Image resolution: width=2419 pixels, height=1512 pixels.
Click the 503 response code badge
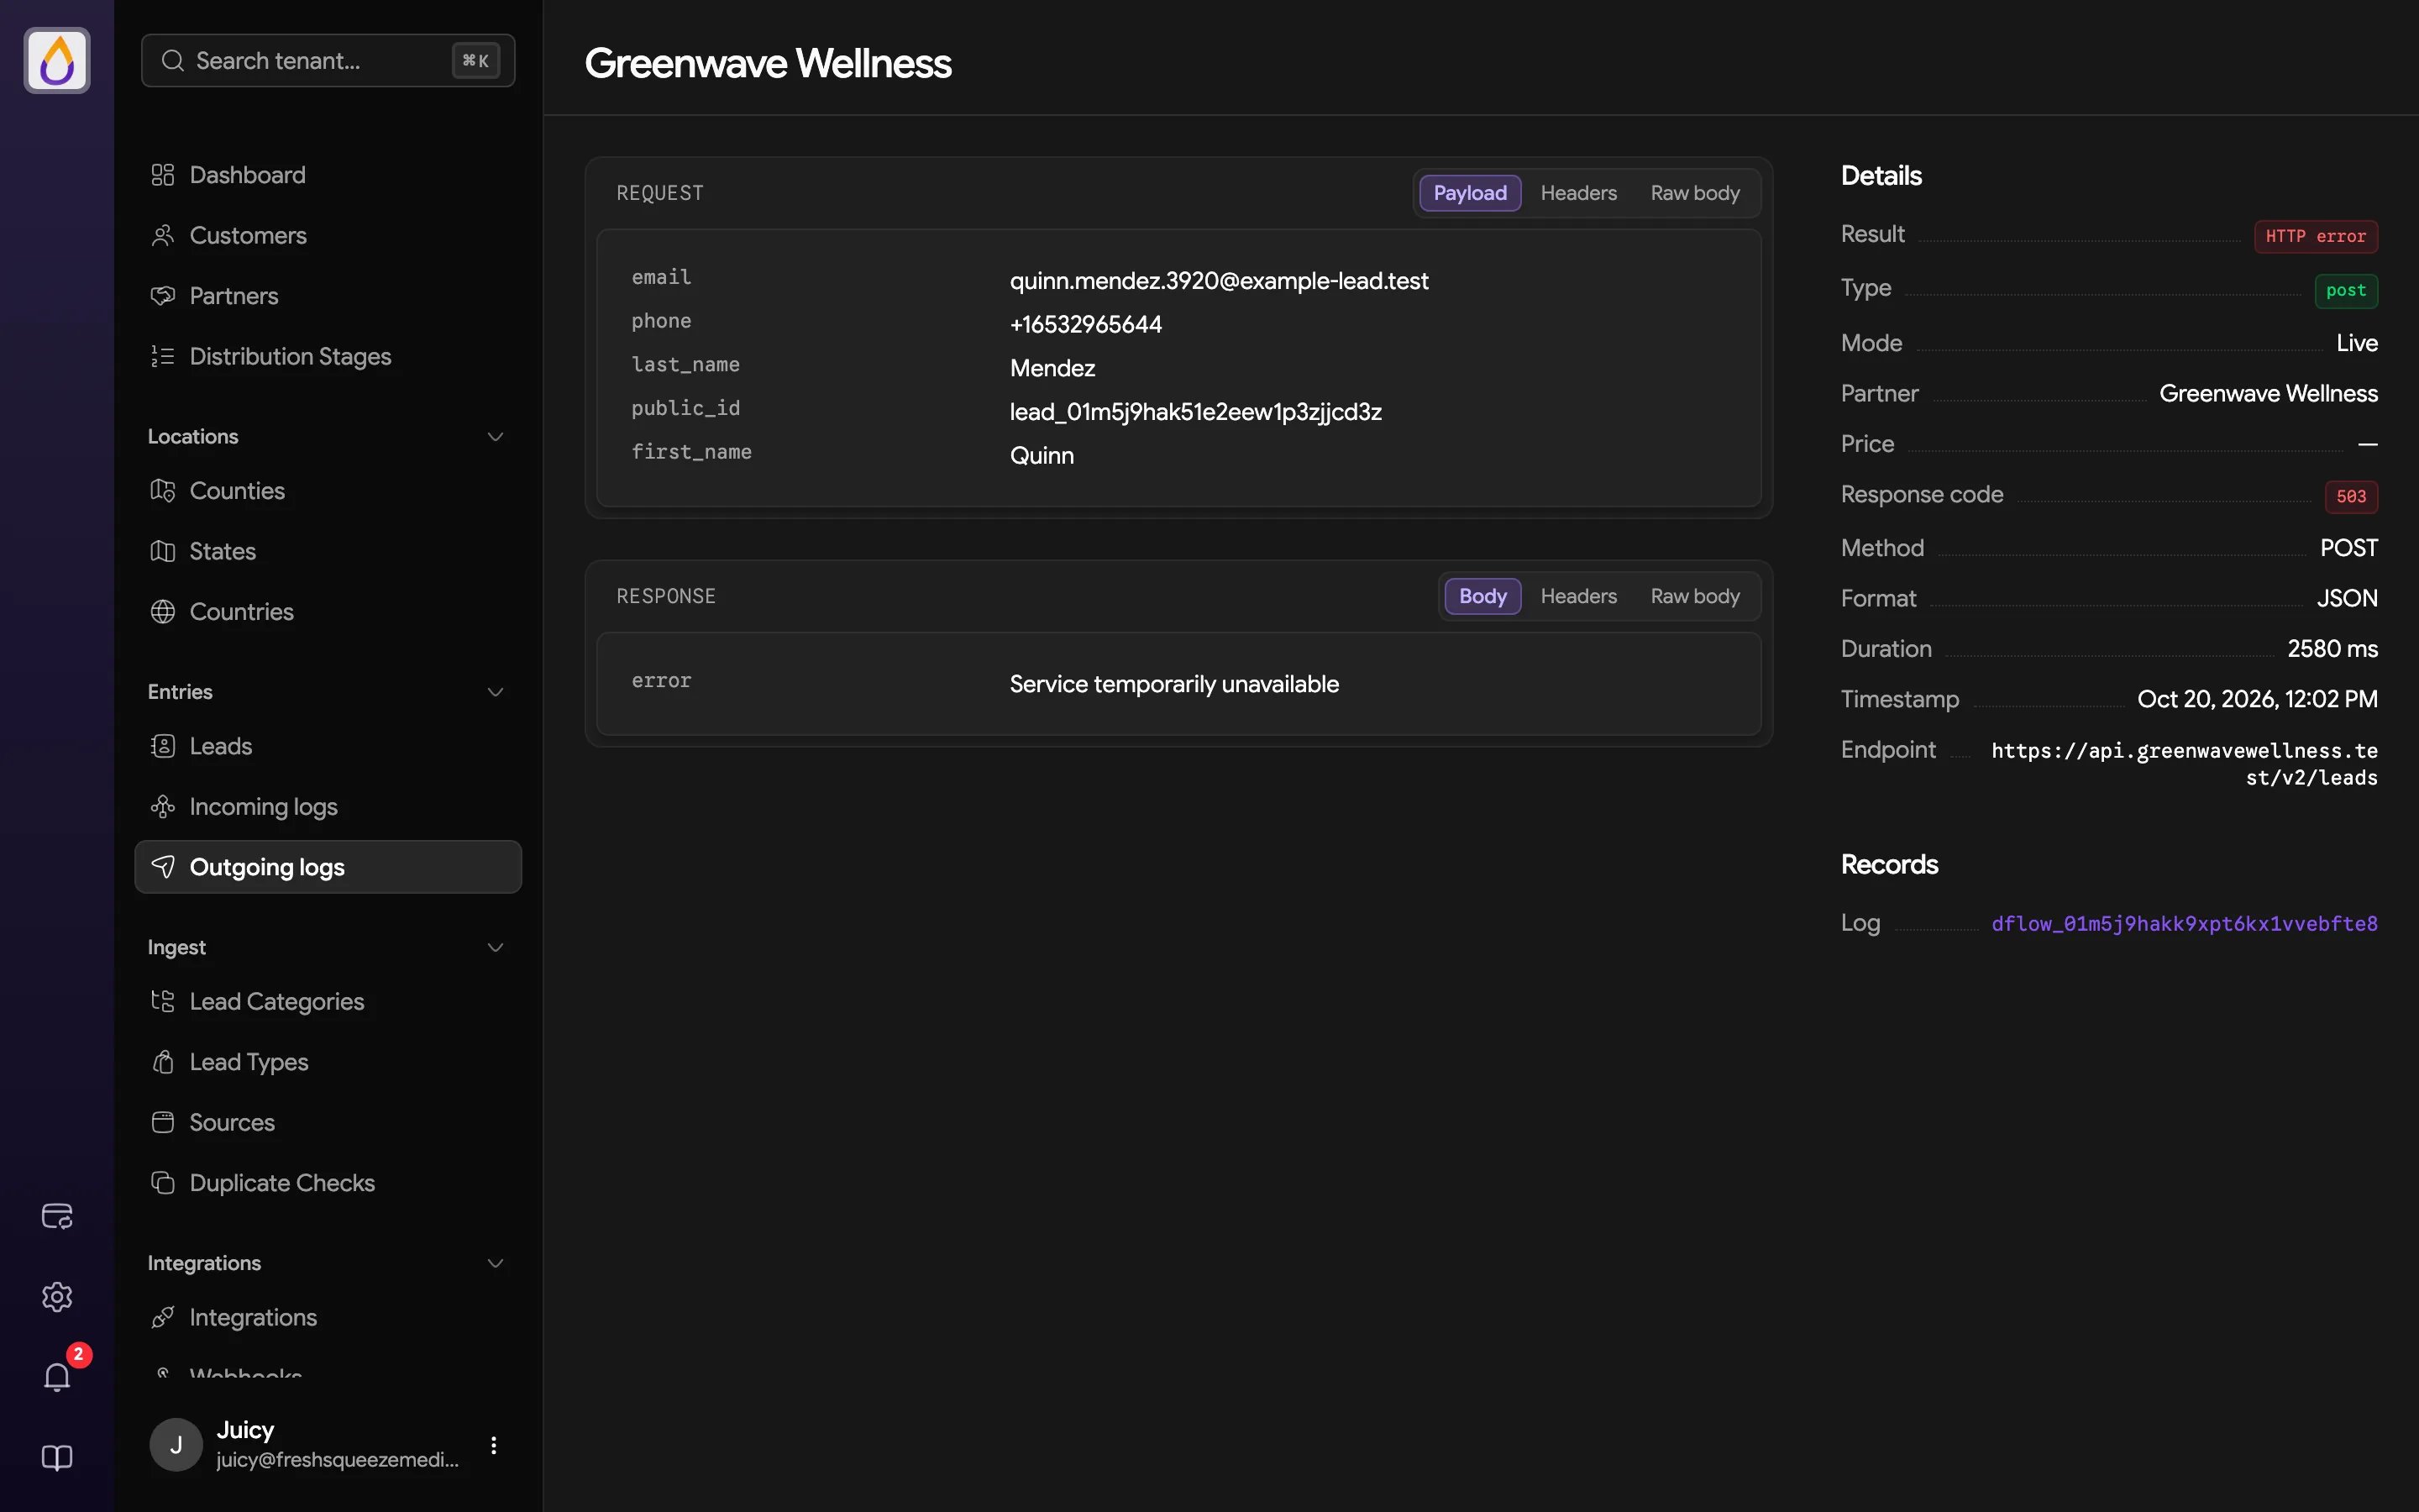click(2351, 496)
